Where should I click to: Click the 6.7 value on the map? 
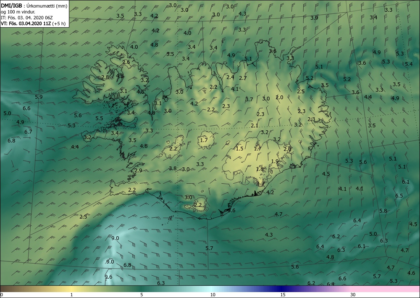(28, 132)
